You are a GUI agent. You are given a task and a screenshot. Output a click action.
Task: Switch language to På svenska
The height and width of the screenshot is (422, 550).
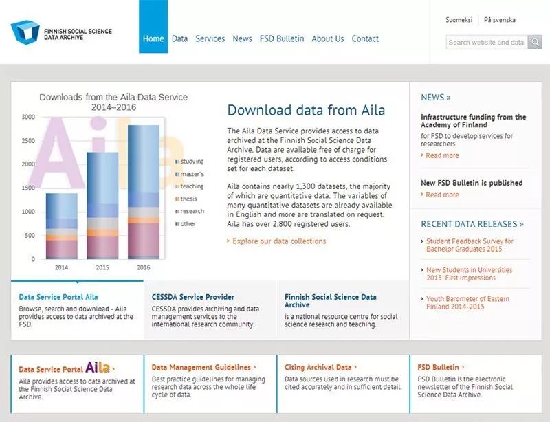500,20
